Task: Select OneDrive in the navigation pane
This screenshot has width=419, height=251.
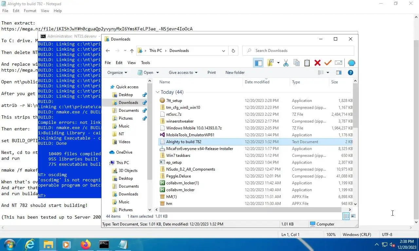Action: [124, 152]
